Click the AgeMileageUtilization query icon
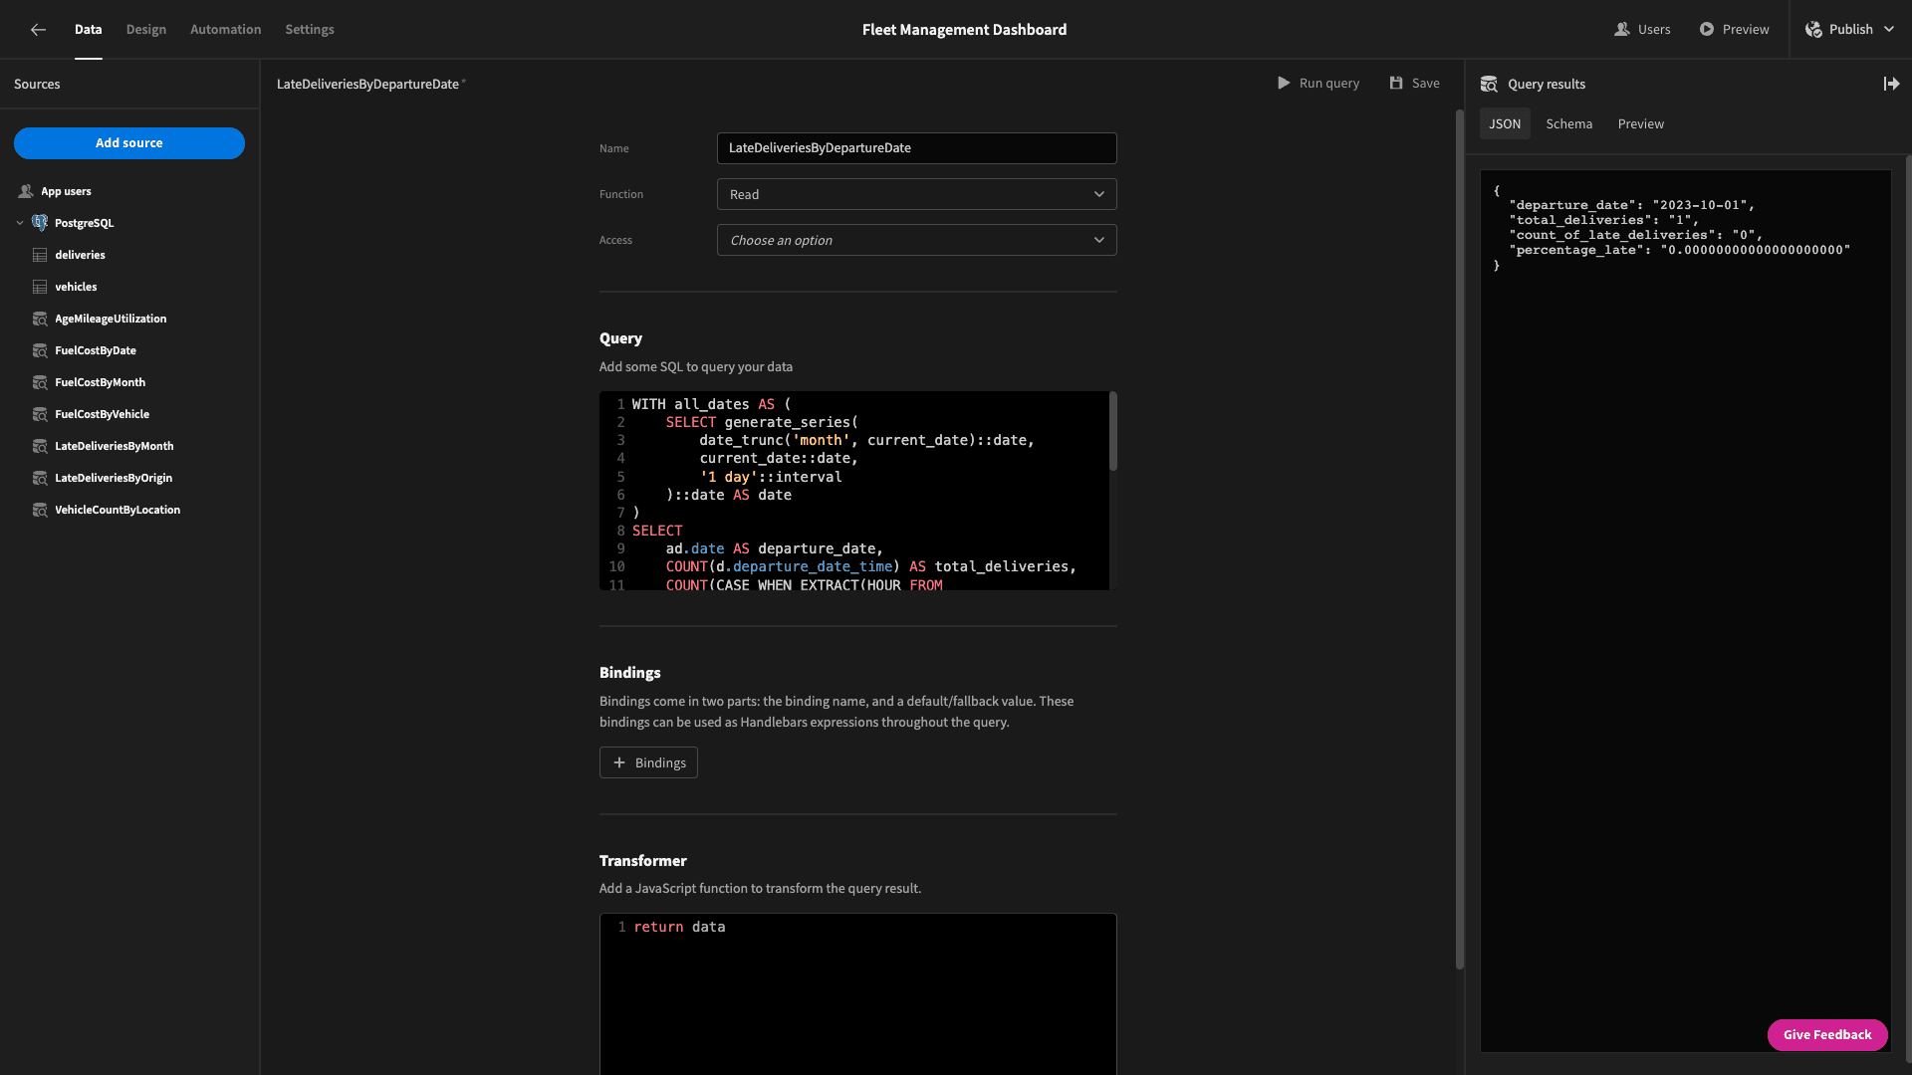This screenshot has height=1075, width=1912. coord(40,319)
